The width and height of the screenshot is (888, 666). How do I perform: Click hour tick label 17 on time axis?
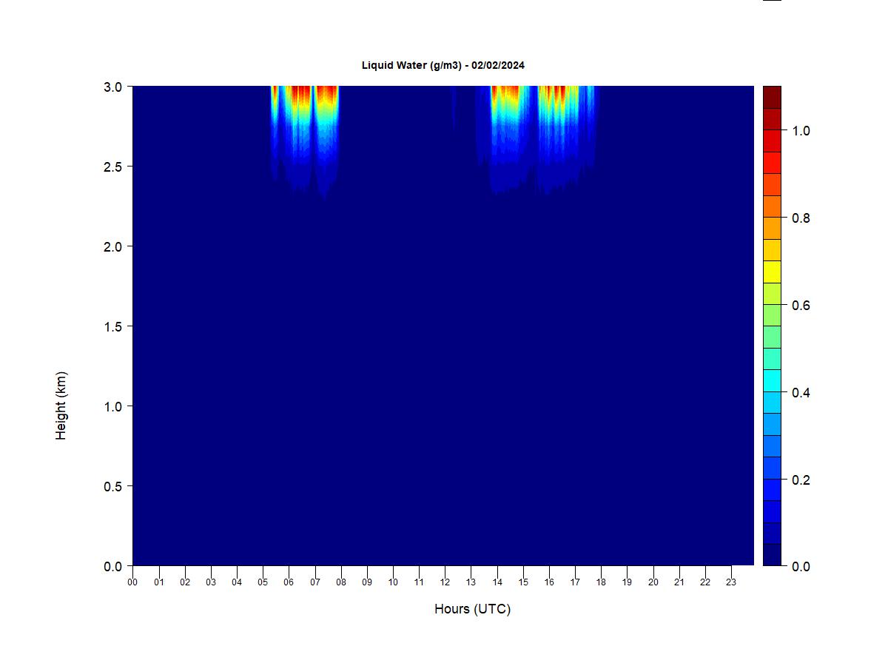click(575, 582)
